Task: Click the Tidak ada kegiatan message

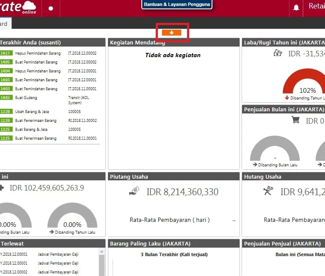Action: click(x=173, y=55)
